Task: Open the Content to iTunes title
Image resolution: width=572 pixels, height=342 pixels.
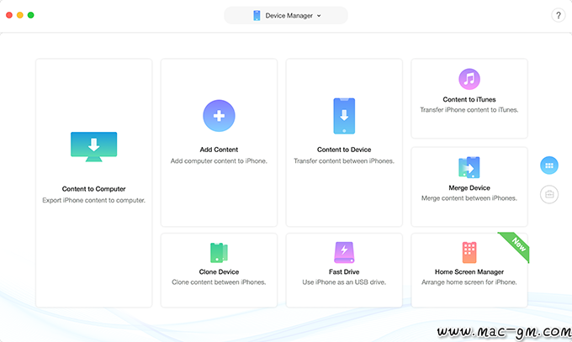Action: click(x=469, y=99)
